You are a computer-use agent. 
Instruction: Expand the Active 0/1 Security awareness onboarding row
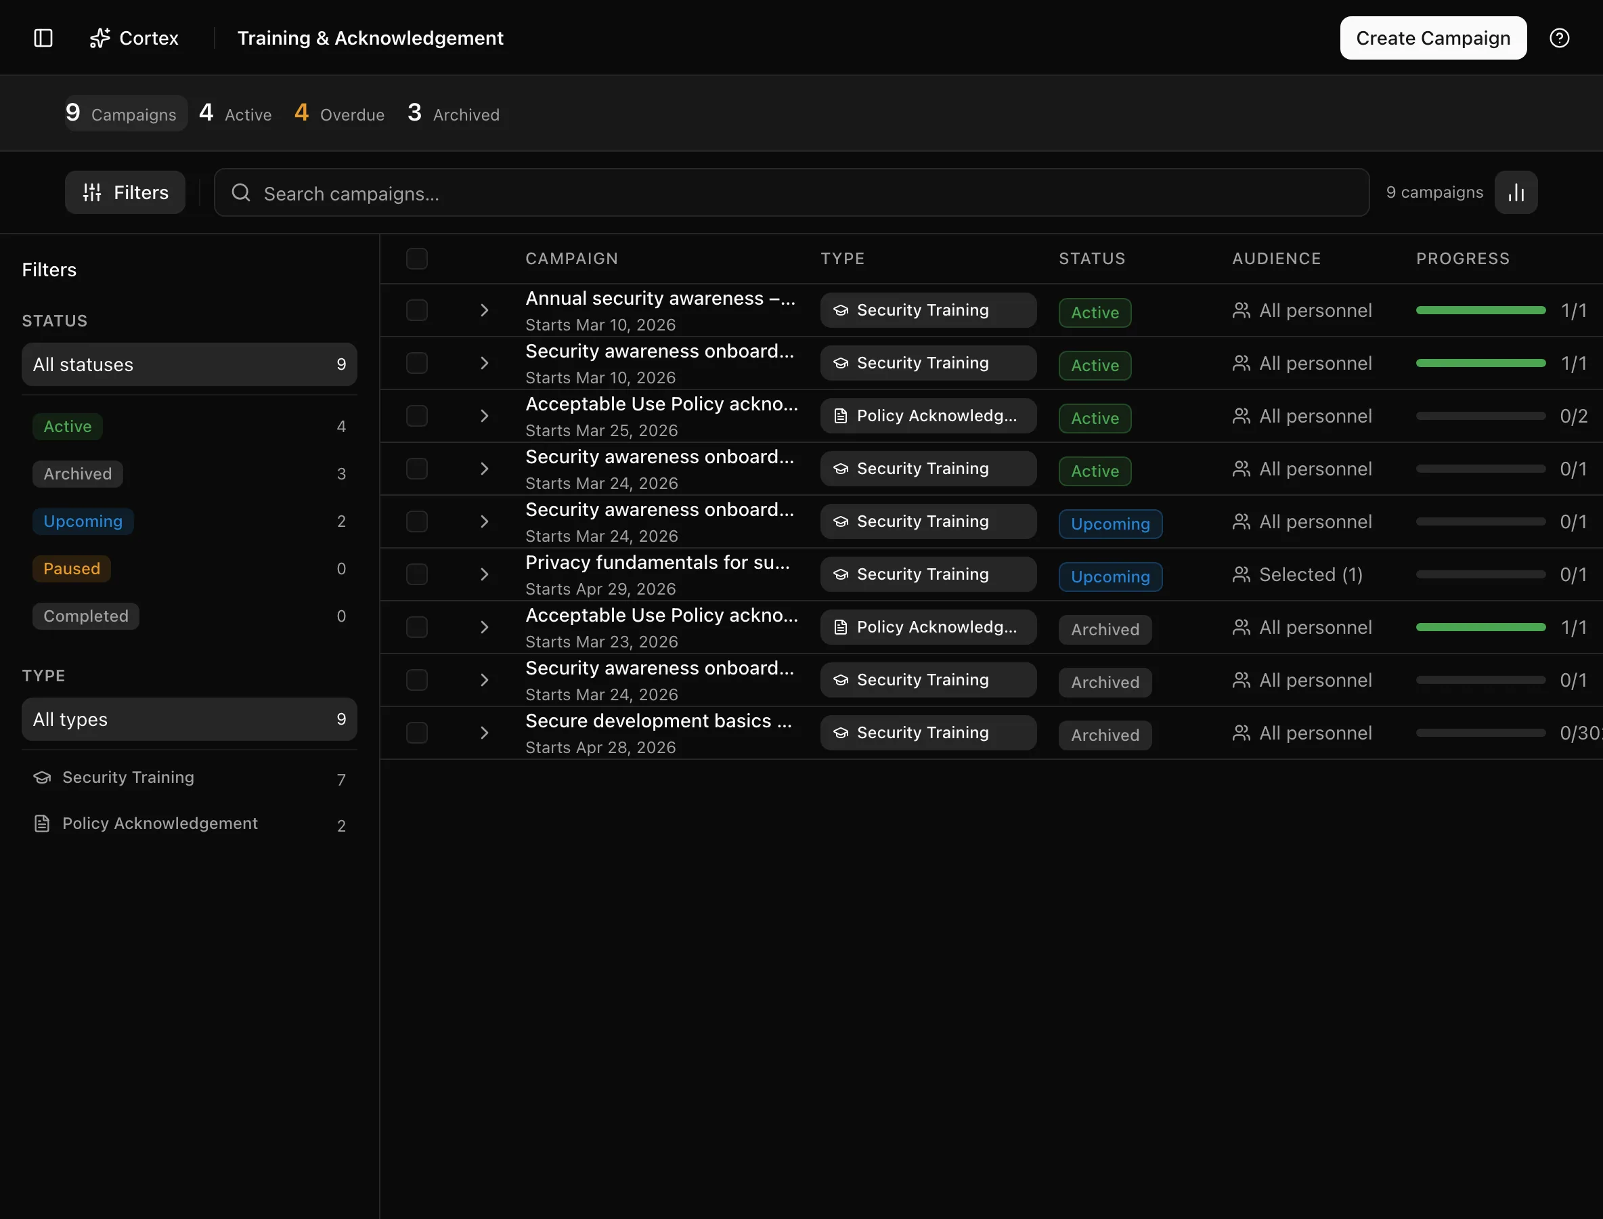(485, 469)
